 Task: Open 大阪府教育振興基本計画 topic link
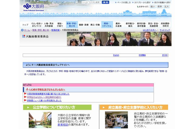click(48, 94)
